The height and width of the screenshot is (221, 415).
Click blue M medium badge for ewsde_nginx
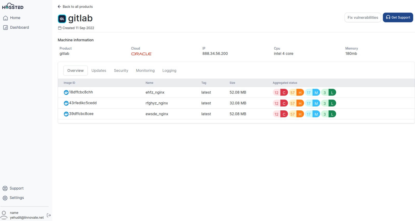point(316,114)
